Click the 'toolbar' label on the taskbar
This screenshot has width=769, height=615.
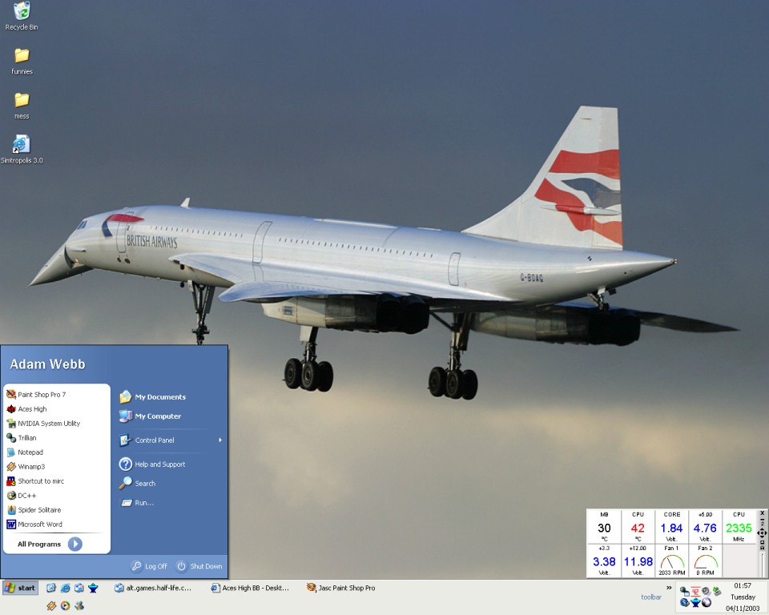point(651,597)
